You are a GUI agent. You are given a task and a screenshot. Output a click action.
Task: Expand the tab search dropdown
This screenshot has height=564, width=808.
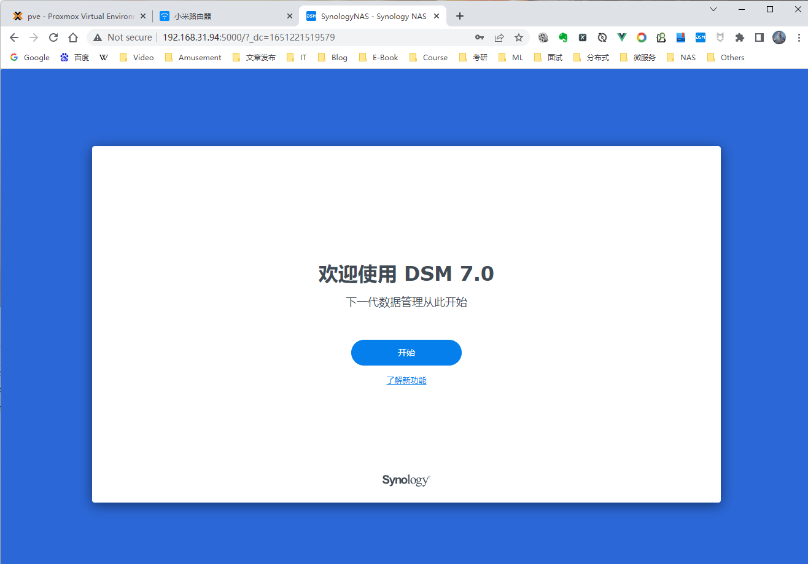point(713,9)
